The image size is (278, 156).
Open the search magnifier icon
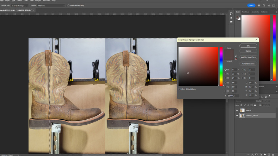pyautogui.click(x=264, y=5)
